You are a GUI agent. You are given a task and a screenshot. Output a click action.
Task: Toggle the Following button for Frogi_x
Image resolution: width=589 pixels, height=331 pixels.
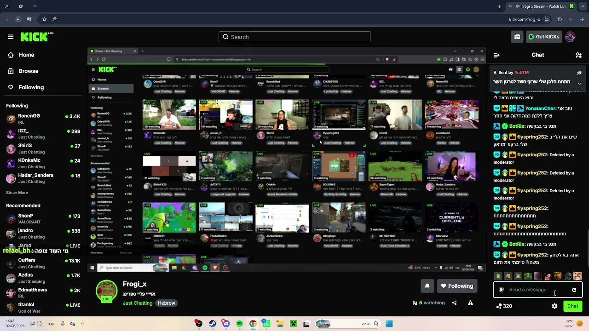point(456,286)
